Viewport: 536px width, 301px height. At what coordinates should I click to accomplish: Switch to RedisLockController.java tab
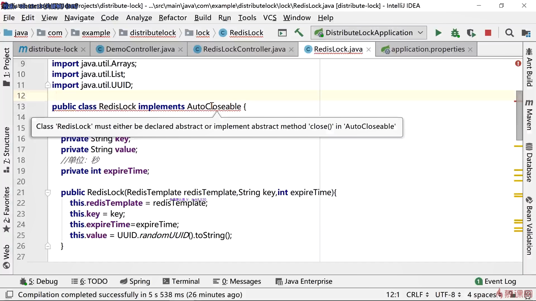click(x=244, y=49)
